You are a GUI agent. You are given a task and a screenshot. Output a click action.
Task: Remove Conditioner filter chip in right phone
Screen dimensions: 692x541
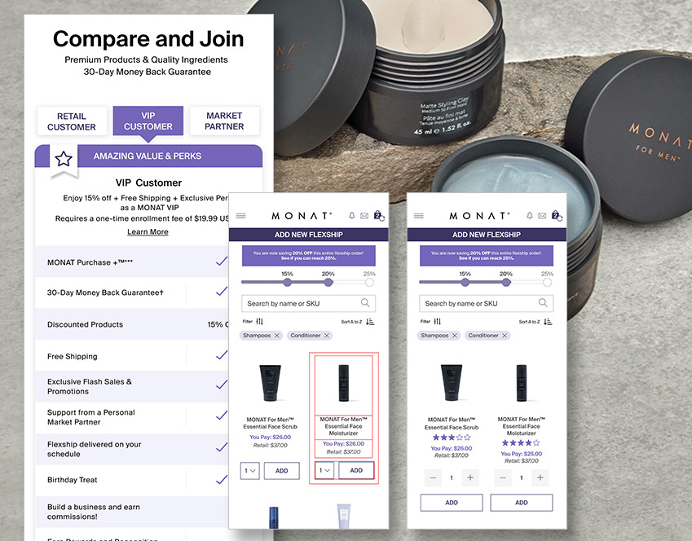point(505,336)
